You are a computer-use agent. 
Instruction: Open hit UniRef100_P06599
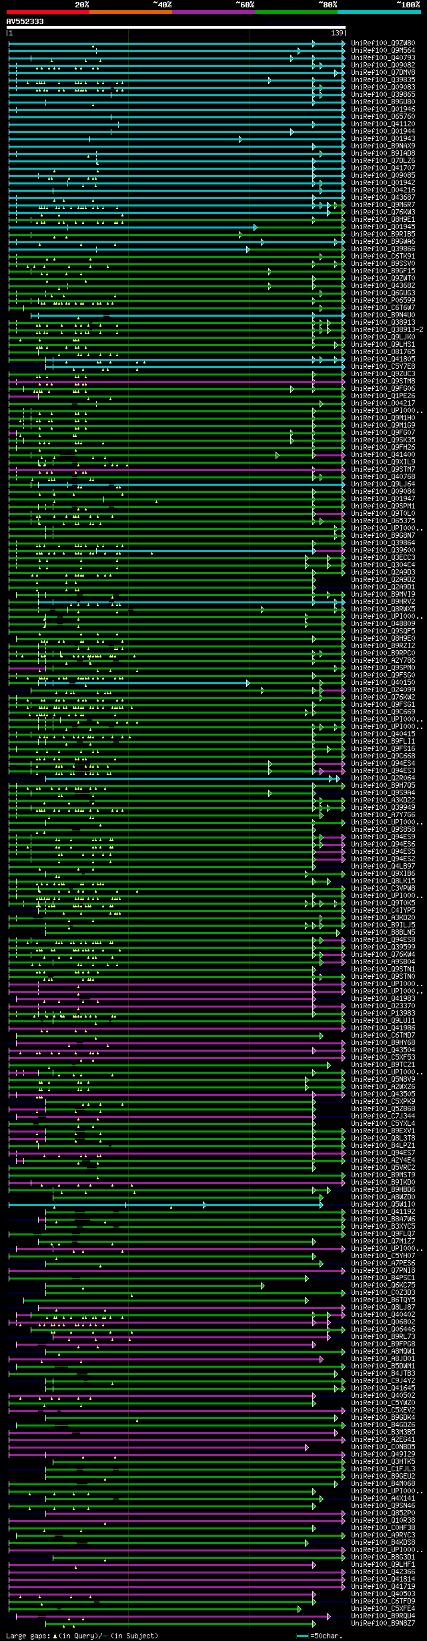383,301
